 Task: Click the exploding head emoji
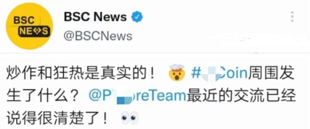(177, 73)
